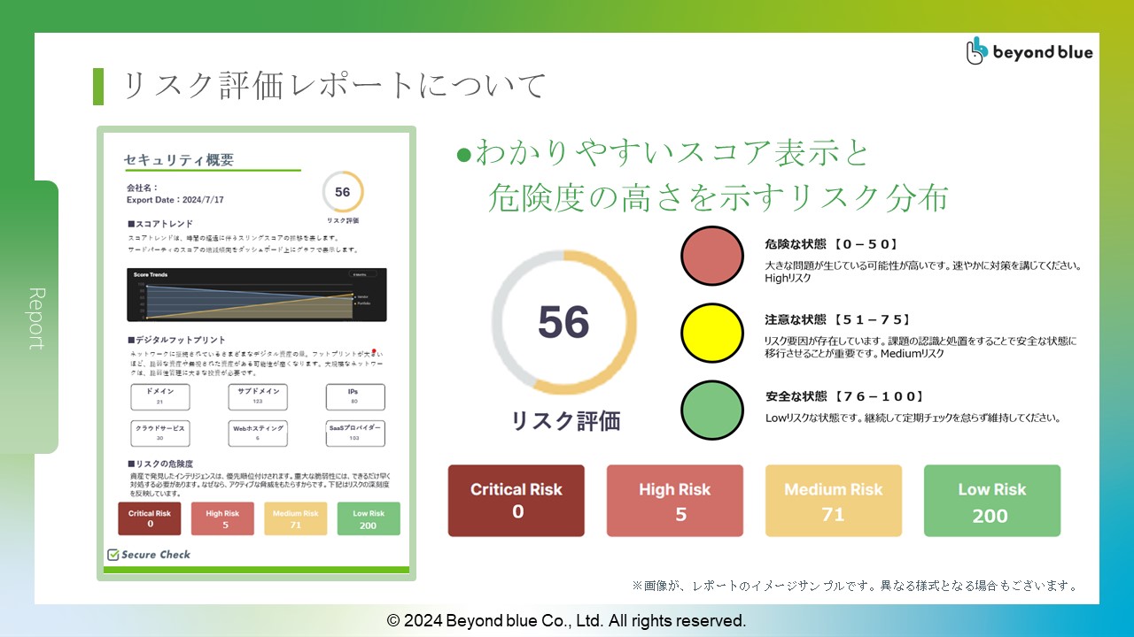Screen dimensions: 1134x637
Task: Click the small 56 score ring in report
Action: pyautogui.click(x=343, y=192)
